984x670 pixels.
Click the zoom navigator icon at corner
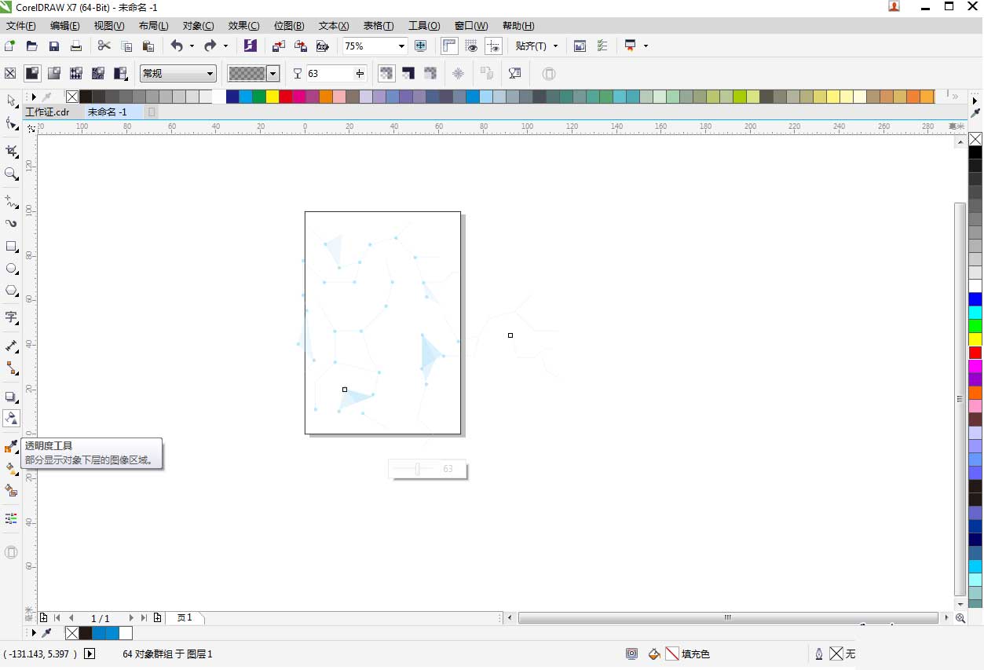tap(960, 618)
